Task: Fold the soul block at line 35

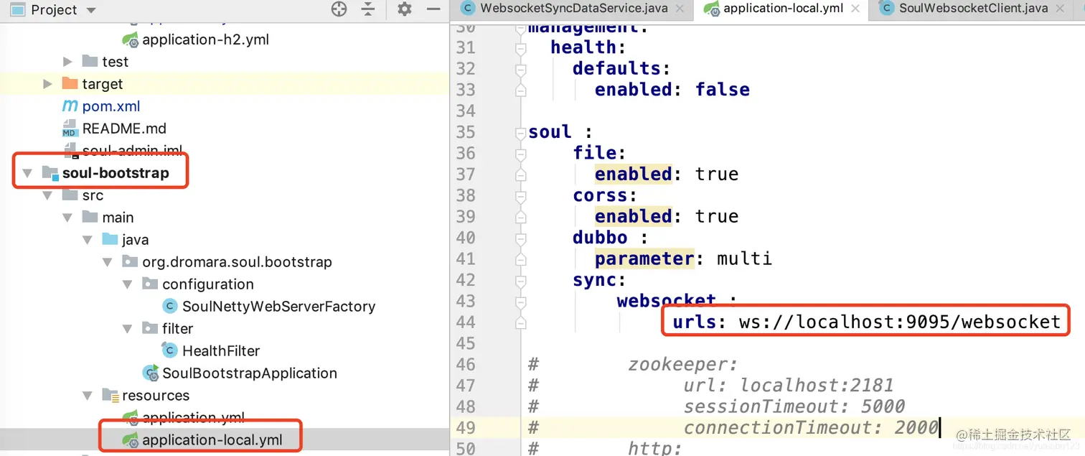Action: (520, 132)
